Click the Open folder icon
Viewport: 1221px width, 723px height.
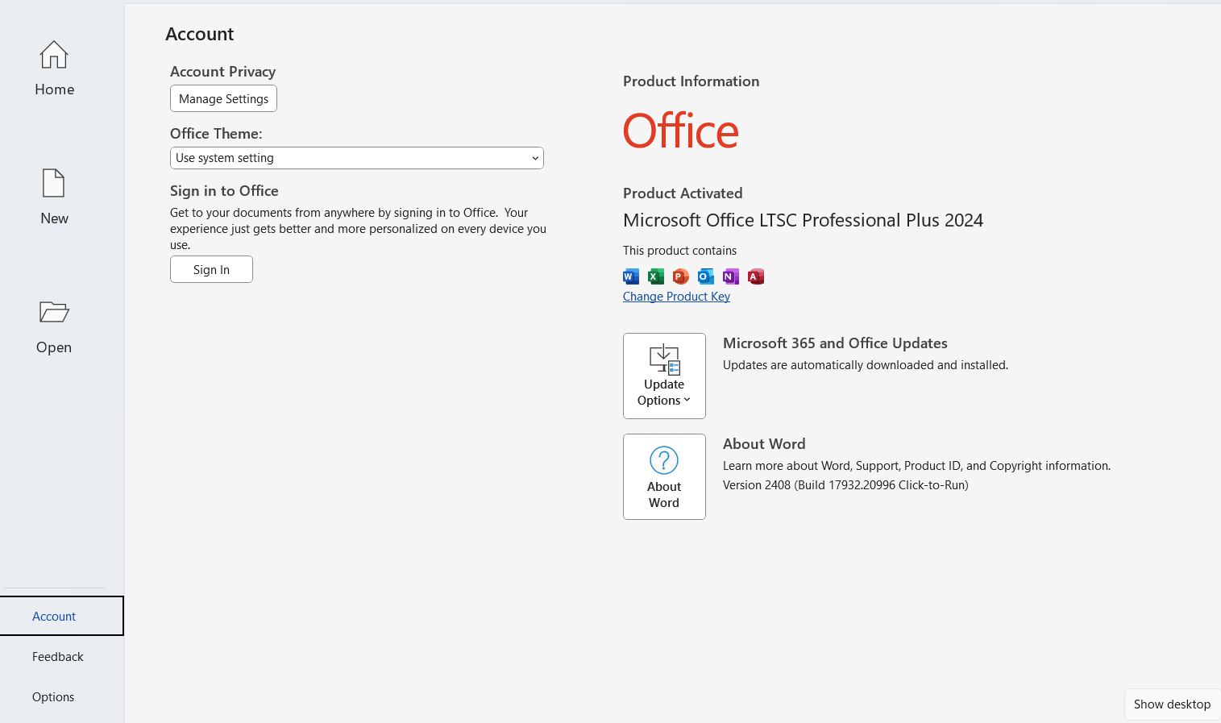[54, 312]
